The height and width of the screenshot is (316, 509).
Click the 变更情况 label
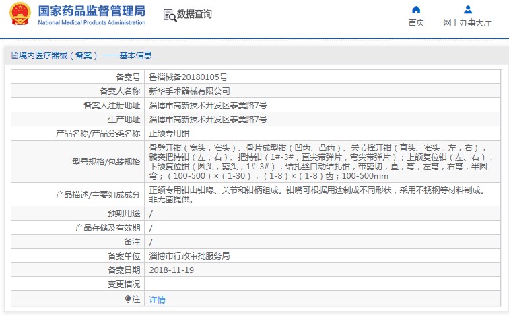click(x=124, y=284)
